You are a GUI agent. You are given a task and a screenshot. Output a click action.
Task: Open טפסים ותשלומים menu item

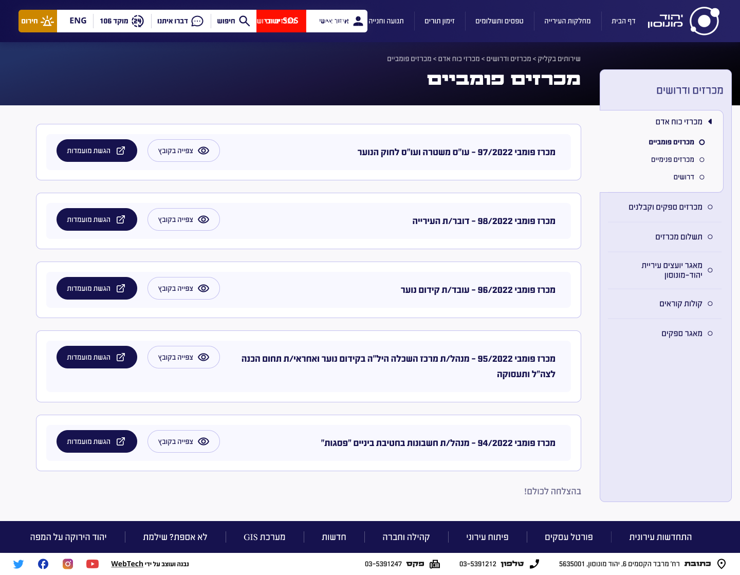(x=499, y=21)
